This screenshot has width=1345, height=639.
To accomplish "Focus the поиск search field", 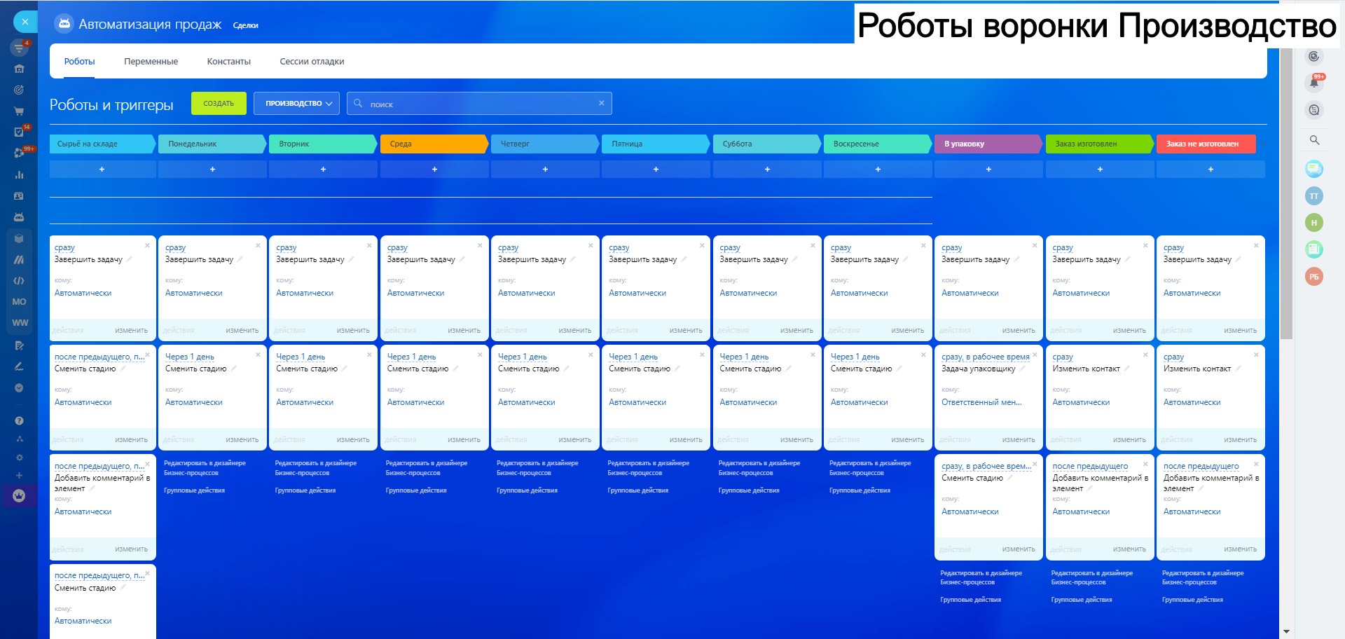I will click(x=479, y=104).
